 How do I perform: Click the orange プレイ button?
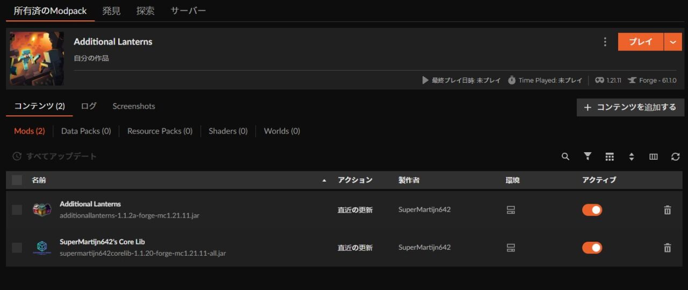click(641, 42)
